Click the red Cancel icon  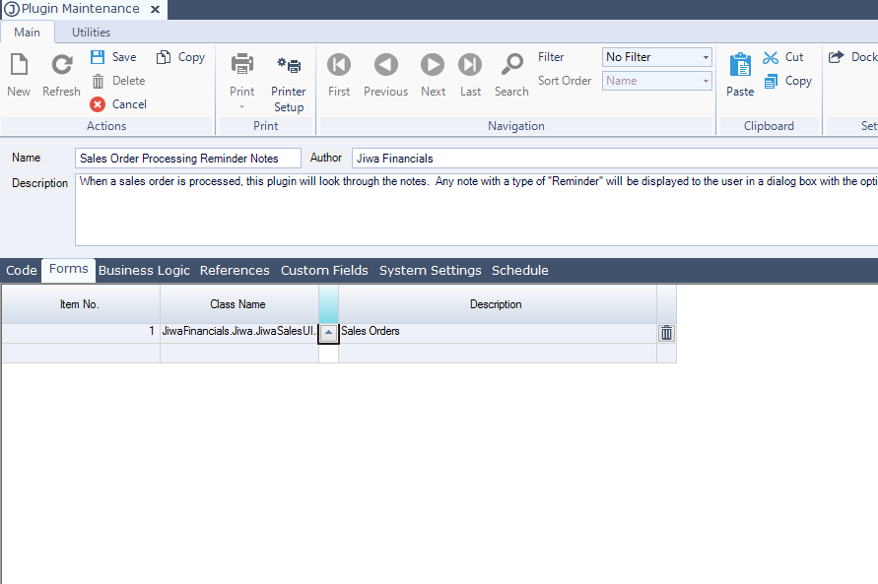tap(98, 104)
